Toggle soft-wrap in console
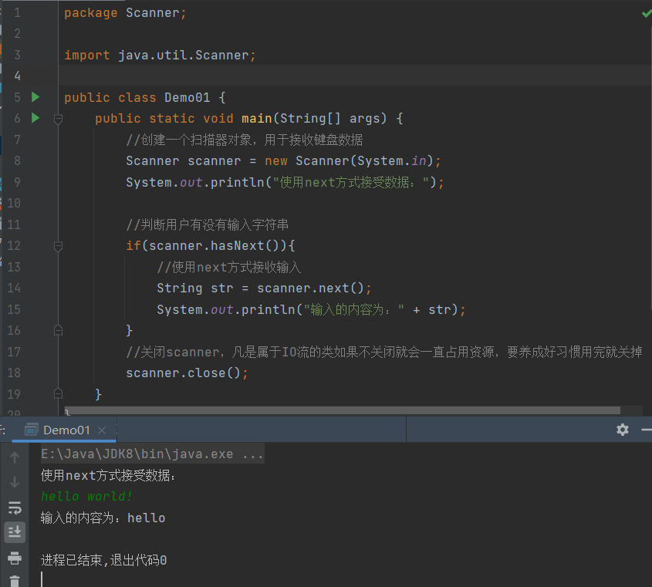The height and width of the screenshot is (587, 652). click(x=15, y=508)
